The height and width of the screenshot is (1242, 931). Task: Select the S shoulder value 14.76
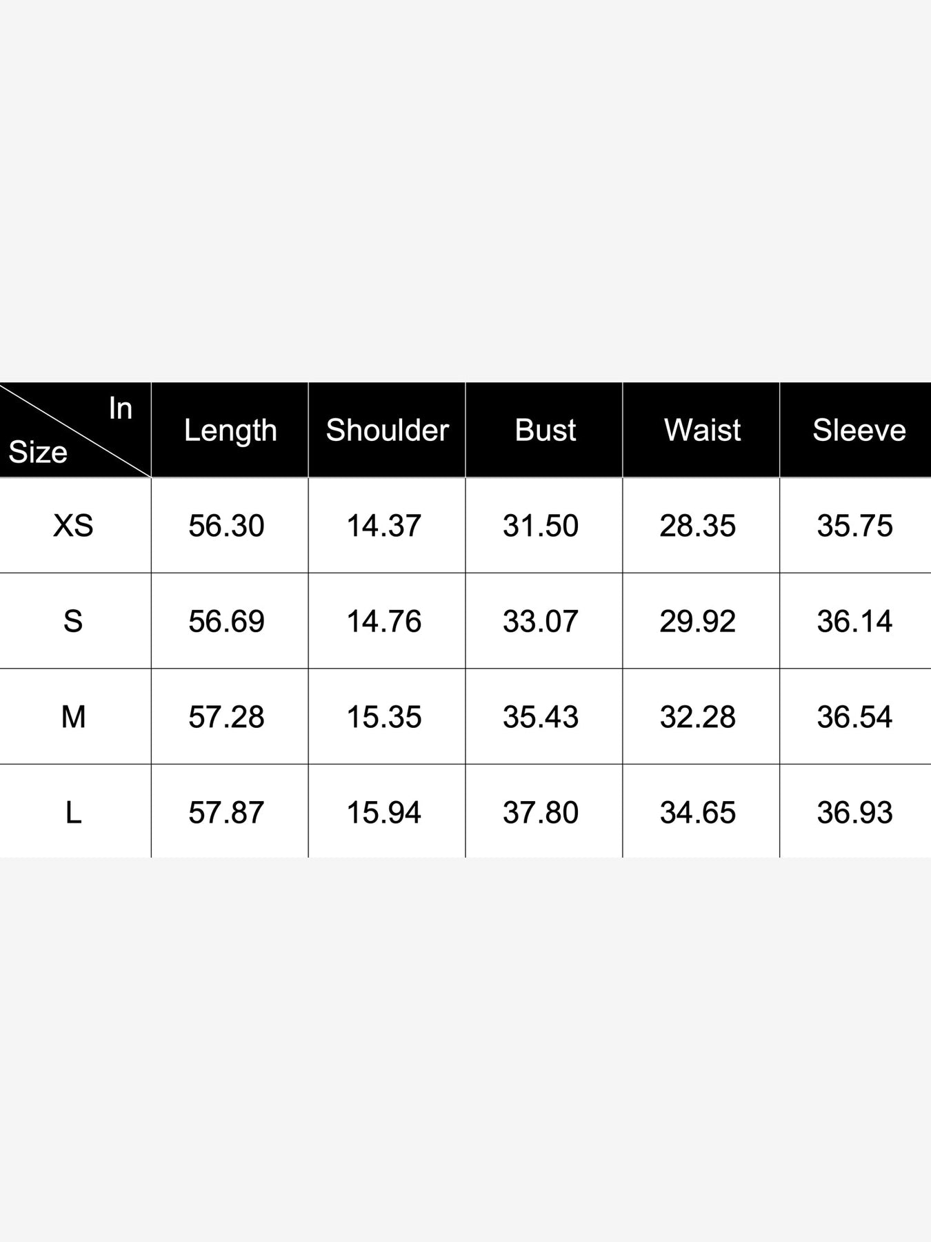click(383, 621)
